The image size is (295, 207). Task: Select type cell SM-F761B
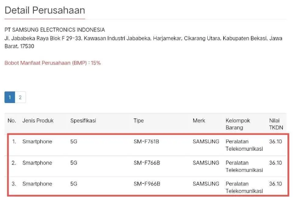(146, 141)
